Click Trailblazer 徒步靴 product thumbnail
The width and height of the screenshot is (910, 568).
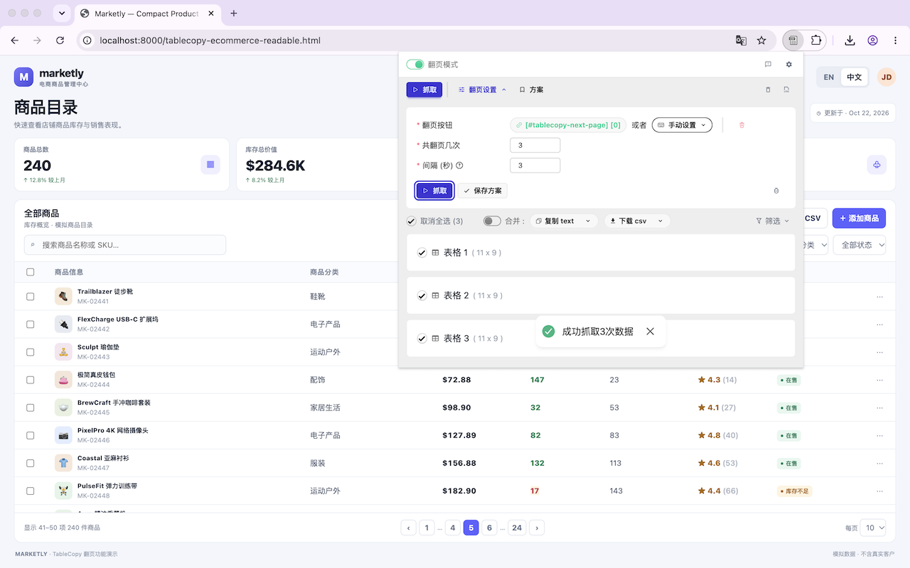(x=63, y=297)
